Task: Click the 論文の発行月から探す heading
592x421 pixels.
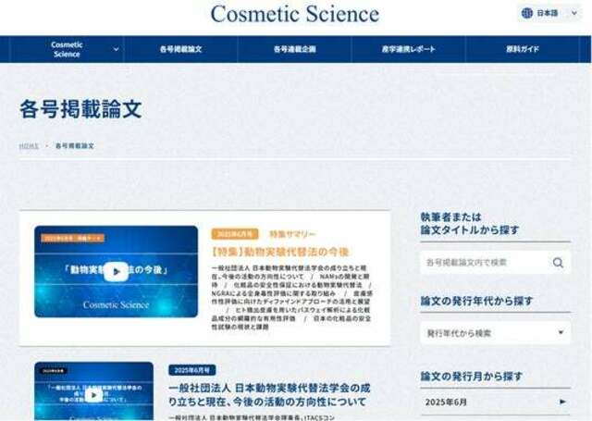Action: [x=472, y=377]
